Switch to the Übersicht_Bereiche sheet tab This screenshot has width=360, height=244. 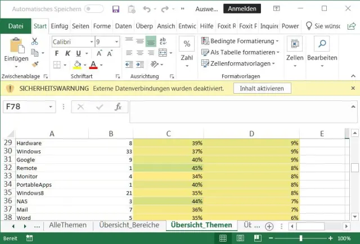[x=129, y=225]
